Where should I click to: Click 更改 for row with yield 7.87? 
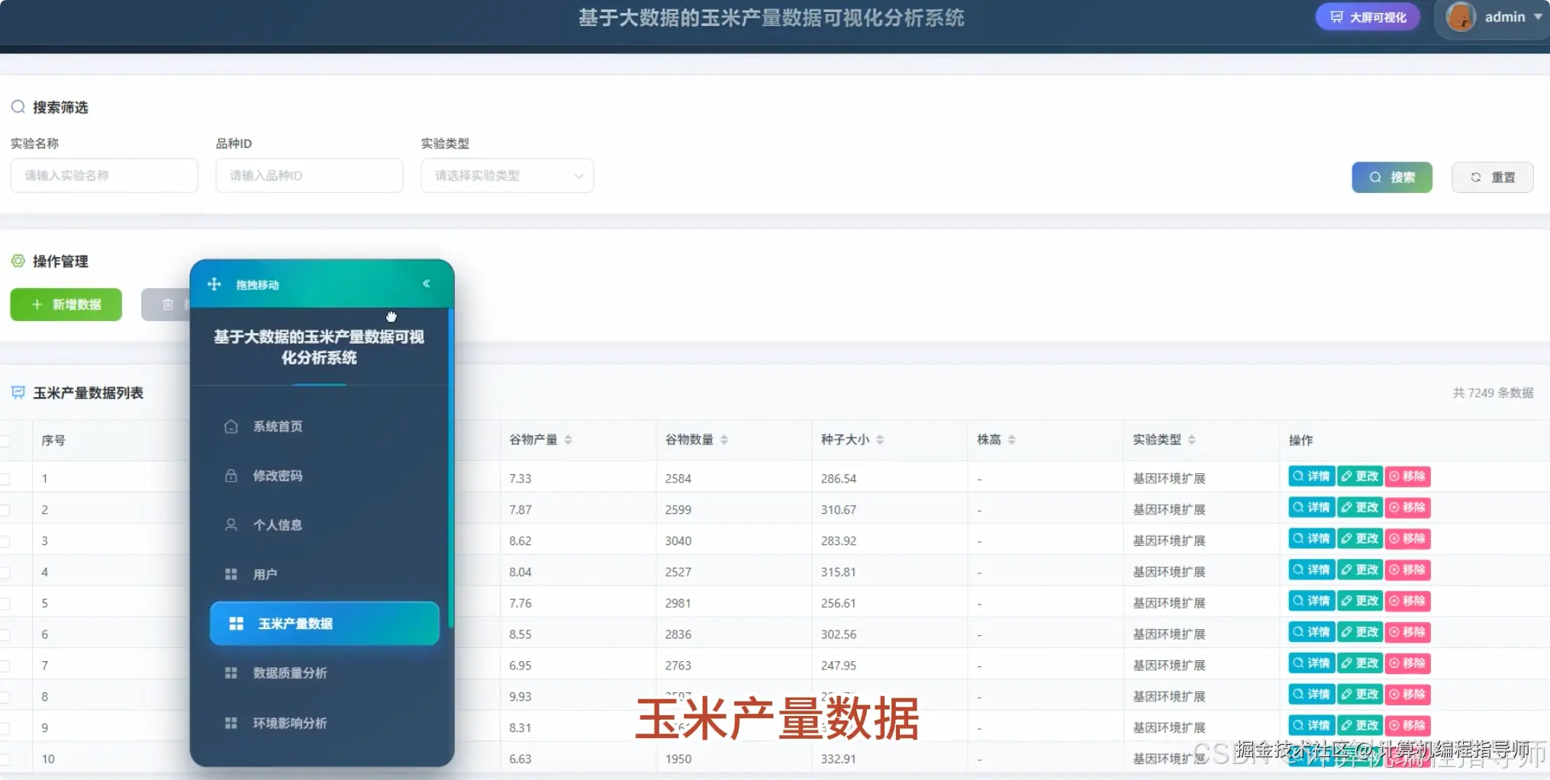[x=1360, y=508]
